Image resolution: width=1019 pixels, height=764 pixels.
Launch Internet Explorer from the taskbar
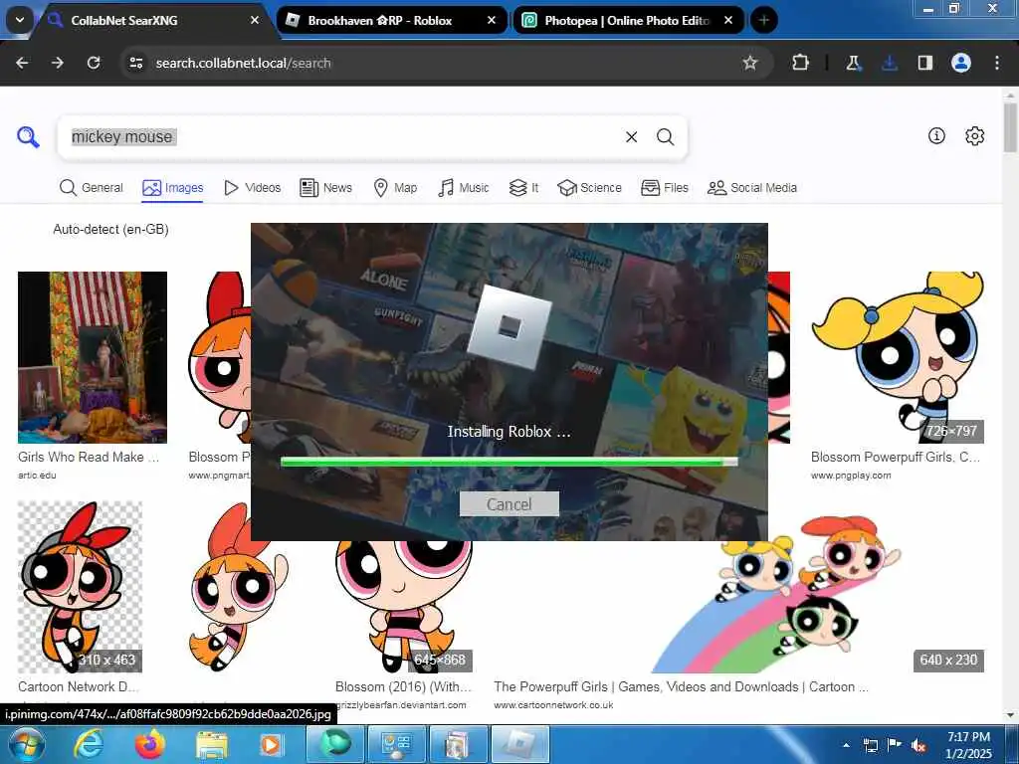click(89, 744)
